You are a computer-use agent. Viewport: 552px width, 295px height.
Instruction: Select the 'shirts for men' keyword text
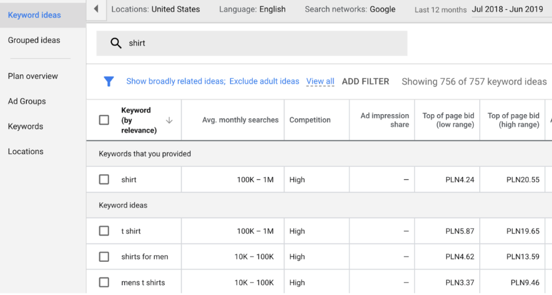[x=144, y=257]
